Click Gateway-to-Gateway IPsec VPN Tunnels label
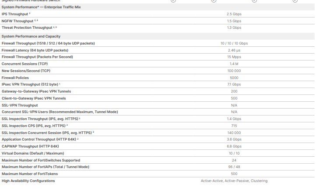Viewport: 323px width, 189px height. [36, 91]
